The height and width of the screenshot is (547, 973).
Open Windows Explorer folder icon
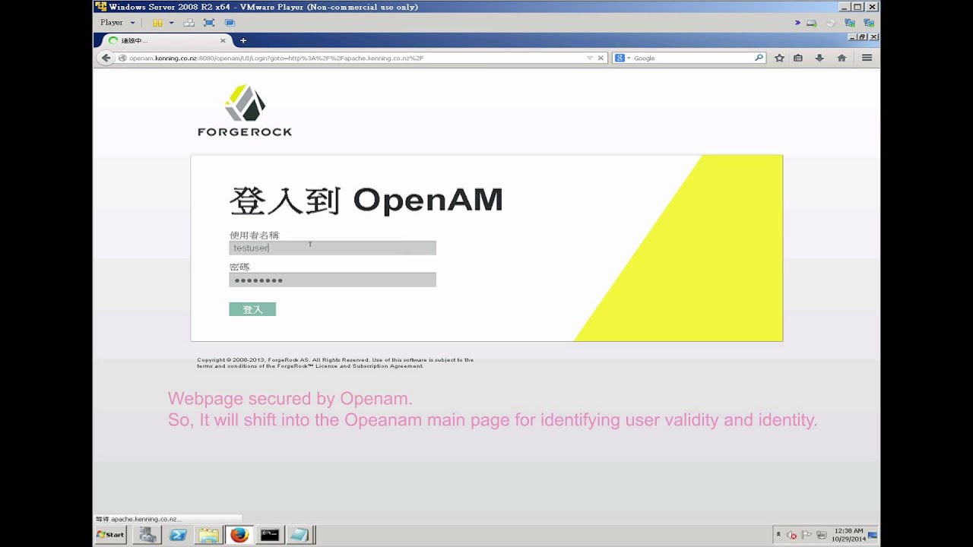pos(208,535)
